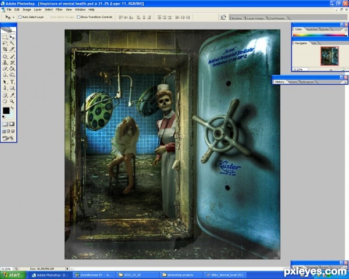Screen dimensions: 349x279
Task: Reset default foreground and background colors
Action: (x=3, y=117)
